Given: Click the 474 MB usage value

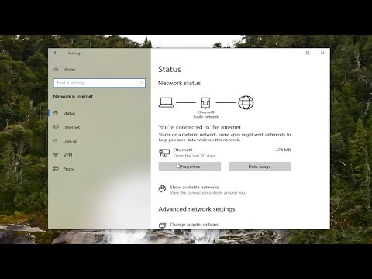Looking at the screenshot, I should point(283,150).
